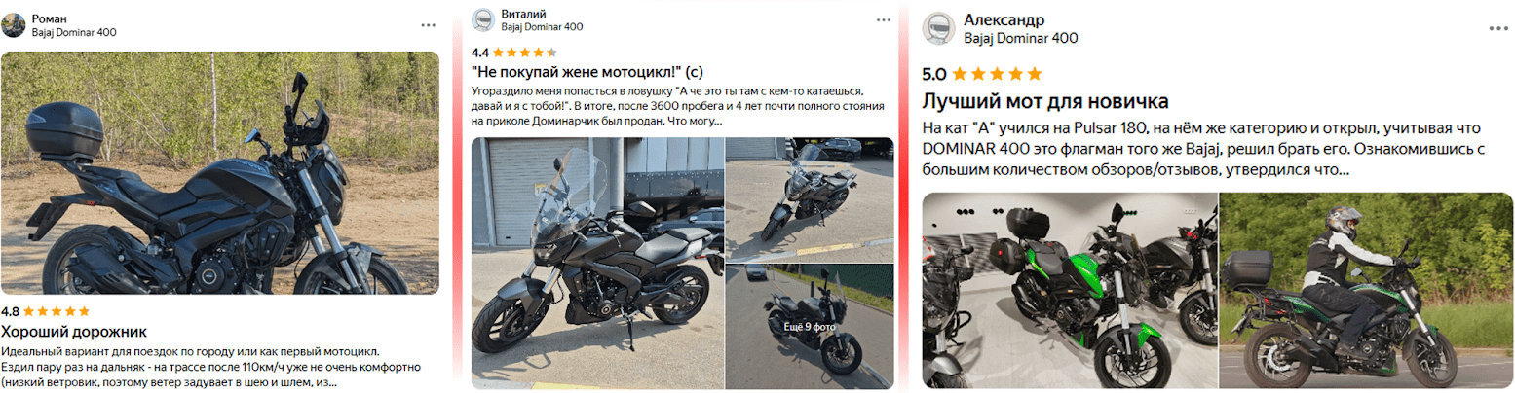Image resolution: width=1515 pixels, height=393 pixels.
Task: Open Виталий's large motorcycle photo with windshield
Action: coord(597,263)
